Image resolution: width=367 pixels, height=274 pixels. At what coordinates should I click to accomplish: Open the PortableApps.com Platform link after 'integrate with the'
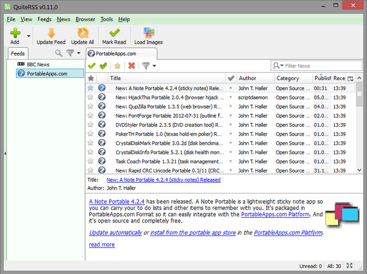pos(275,214)
